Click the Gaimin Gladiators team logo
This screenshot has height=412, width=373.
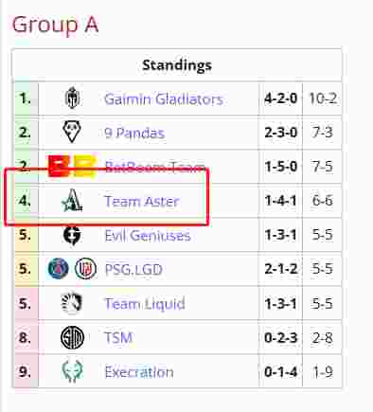[x=72, y=98]
